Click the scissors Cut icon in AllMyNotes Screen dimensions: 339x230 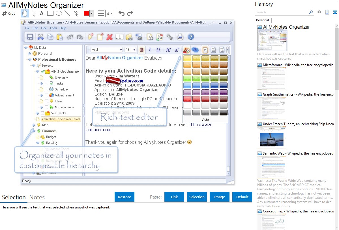pyautogui.click(x=40, y=37)
